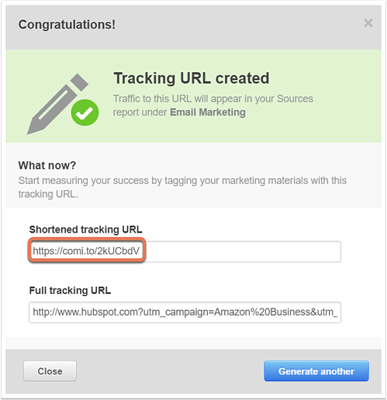This screenshot has height=400, width=387.
Task: Click the Start measuring your success description
Action: [182, 187]
